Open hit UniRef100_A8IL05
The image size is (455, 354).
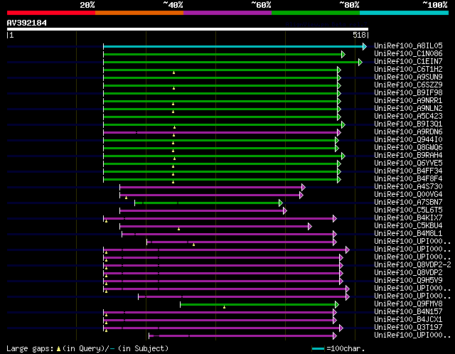click(x=408, y=45)
